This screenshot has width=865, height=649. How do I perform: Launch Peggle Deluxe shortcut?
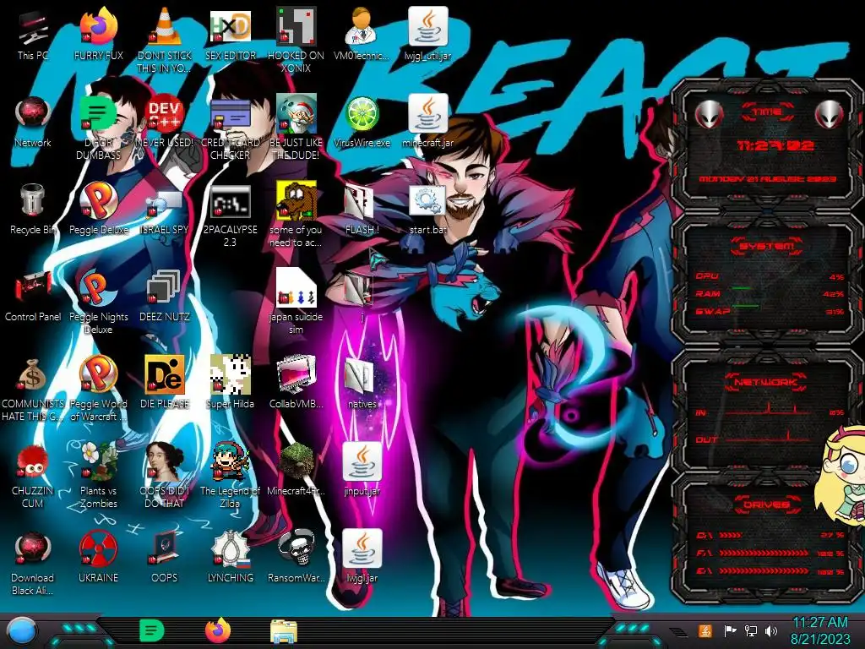click(x=99, y=210)
